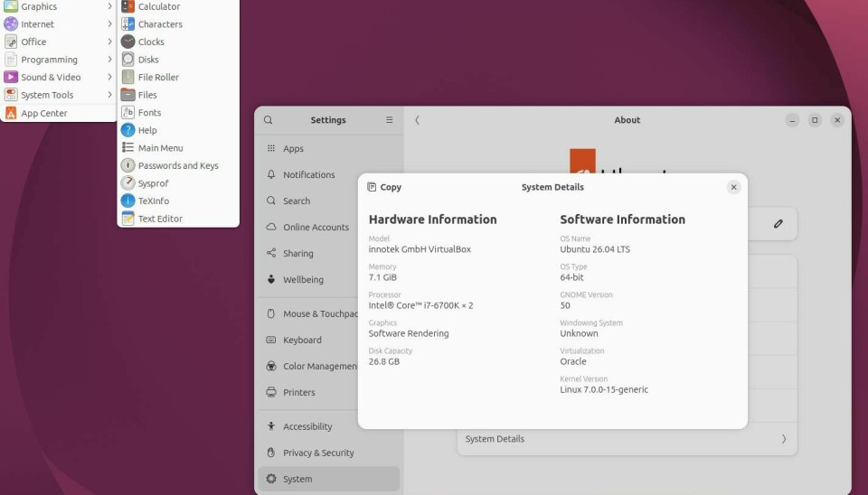Open the Clocks application
Viewport: 868px width, 495px height.
pyautogui.click(x=178, y=42)
